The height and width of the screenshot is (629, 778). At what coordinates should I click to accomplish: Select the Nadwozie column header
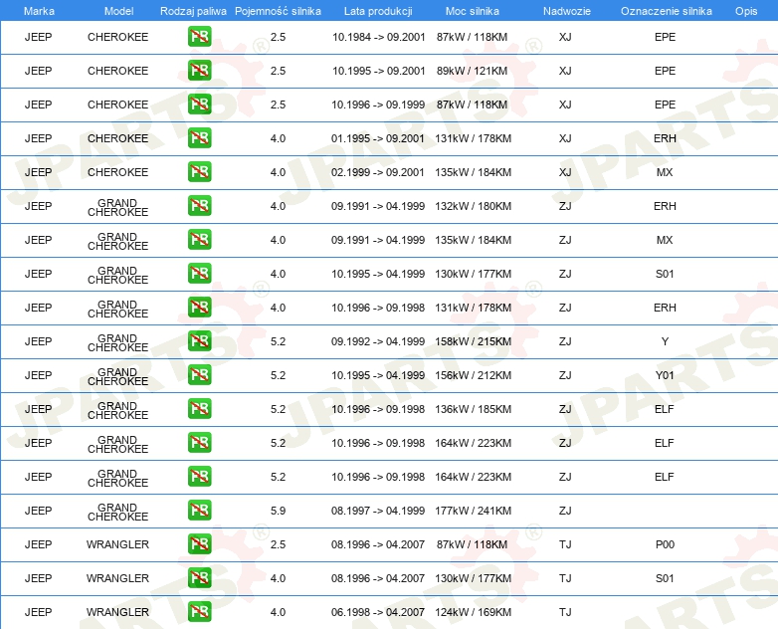pos(567,11)
